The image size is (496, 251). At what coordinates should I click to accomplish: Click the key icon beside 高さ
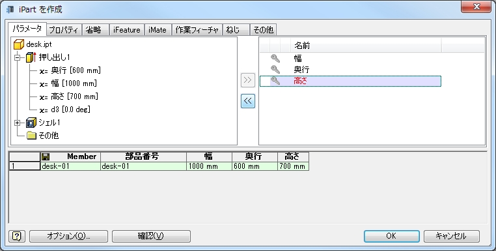[x=275, y=81]
